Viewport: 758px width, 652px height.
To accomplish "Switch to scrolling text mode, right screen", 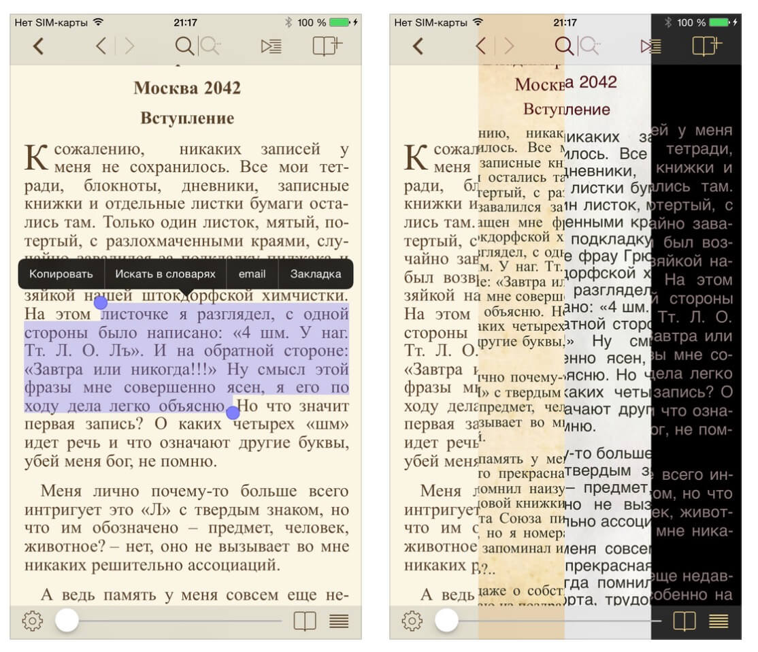I will point(719,621).
